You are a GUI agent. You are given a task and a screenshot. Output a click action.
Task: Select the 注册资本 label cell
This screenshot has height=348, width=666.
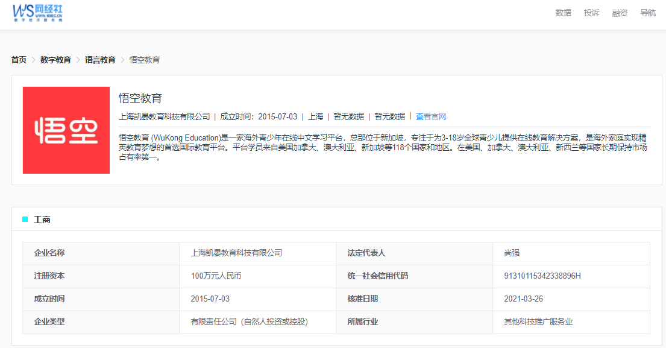[101, 276]
